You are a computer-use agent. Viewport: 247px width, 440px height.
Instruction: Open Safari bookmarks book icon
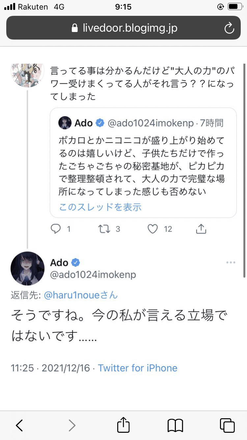pos(175,425)
